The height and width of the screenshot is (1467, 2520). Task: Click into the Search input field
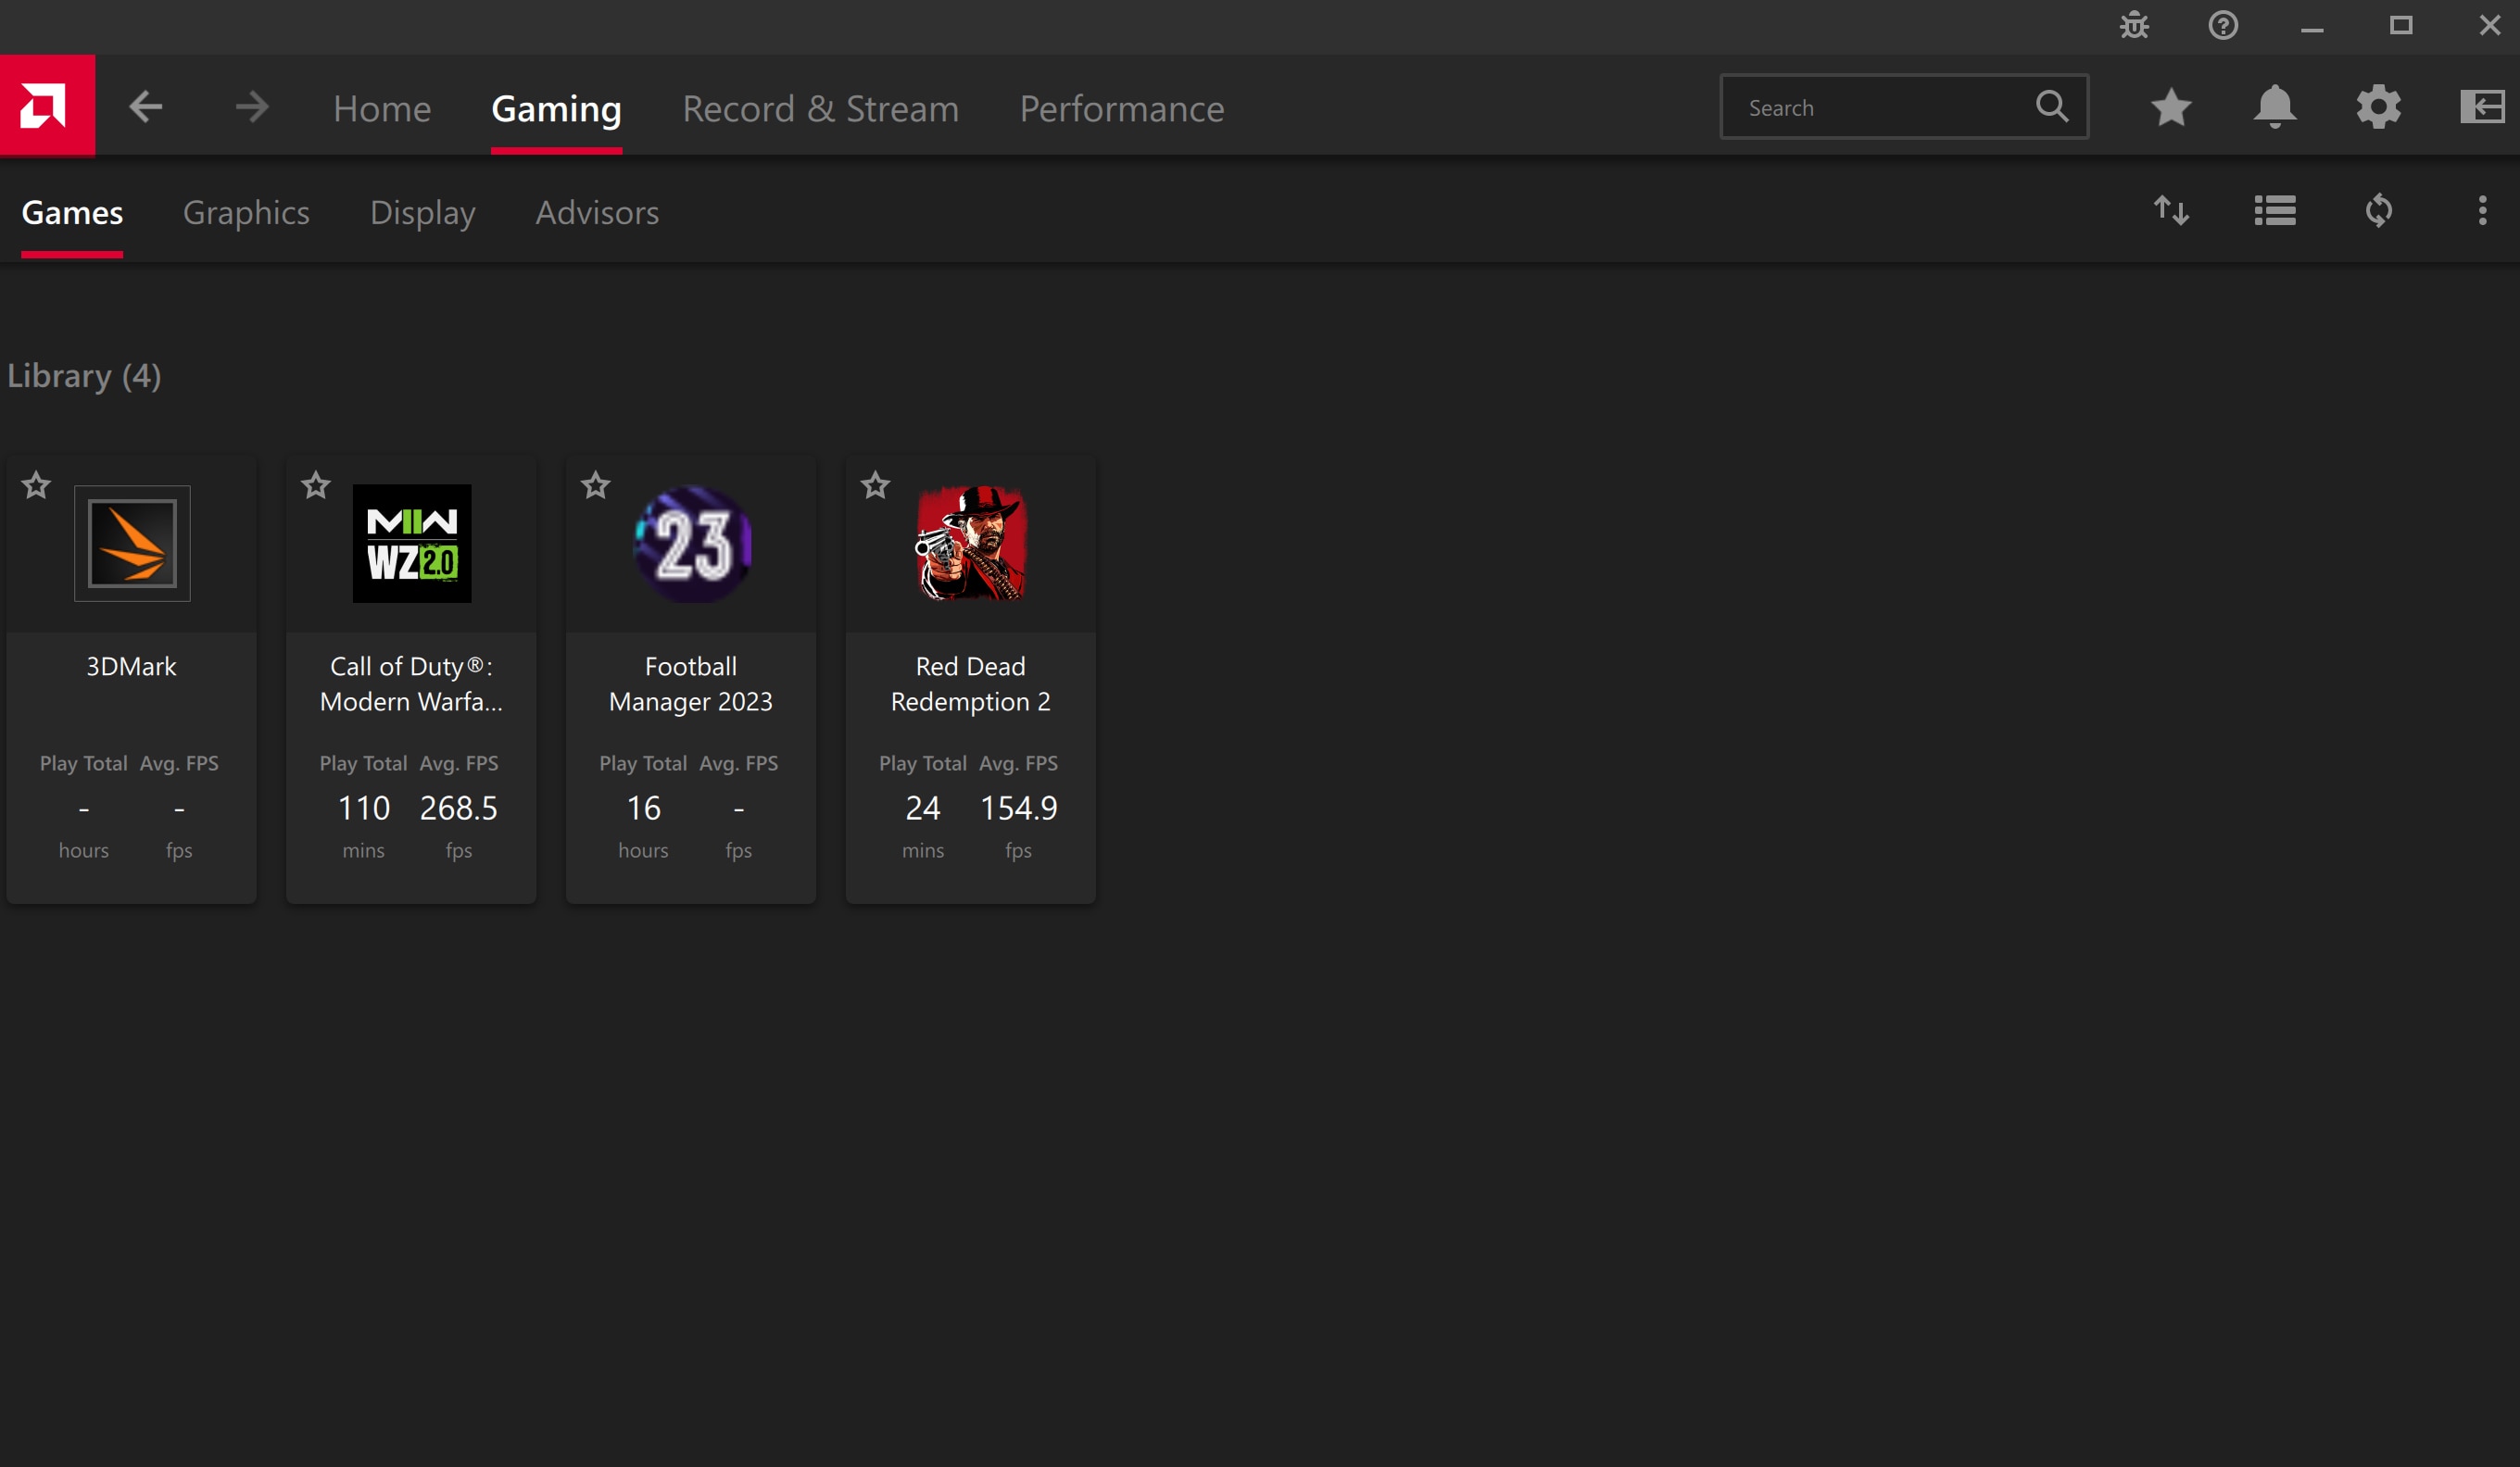pos(1904,106)
